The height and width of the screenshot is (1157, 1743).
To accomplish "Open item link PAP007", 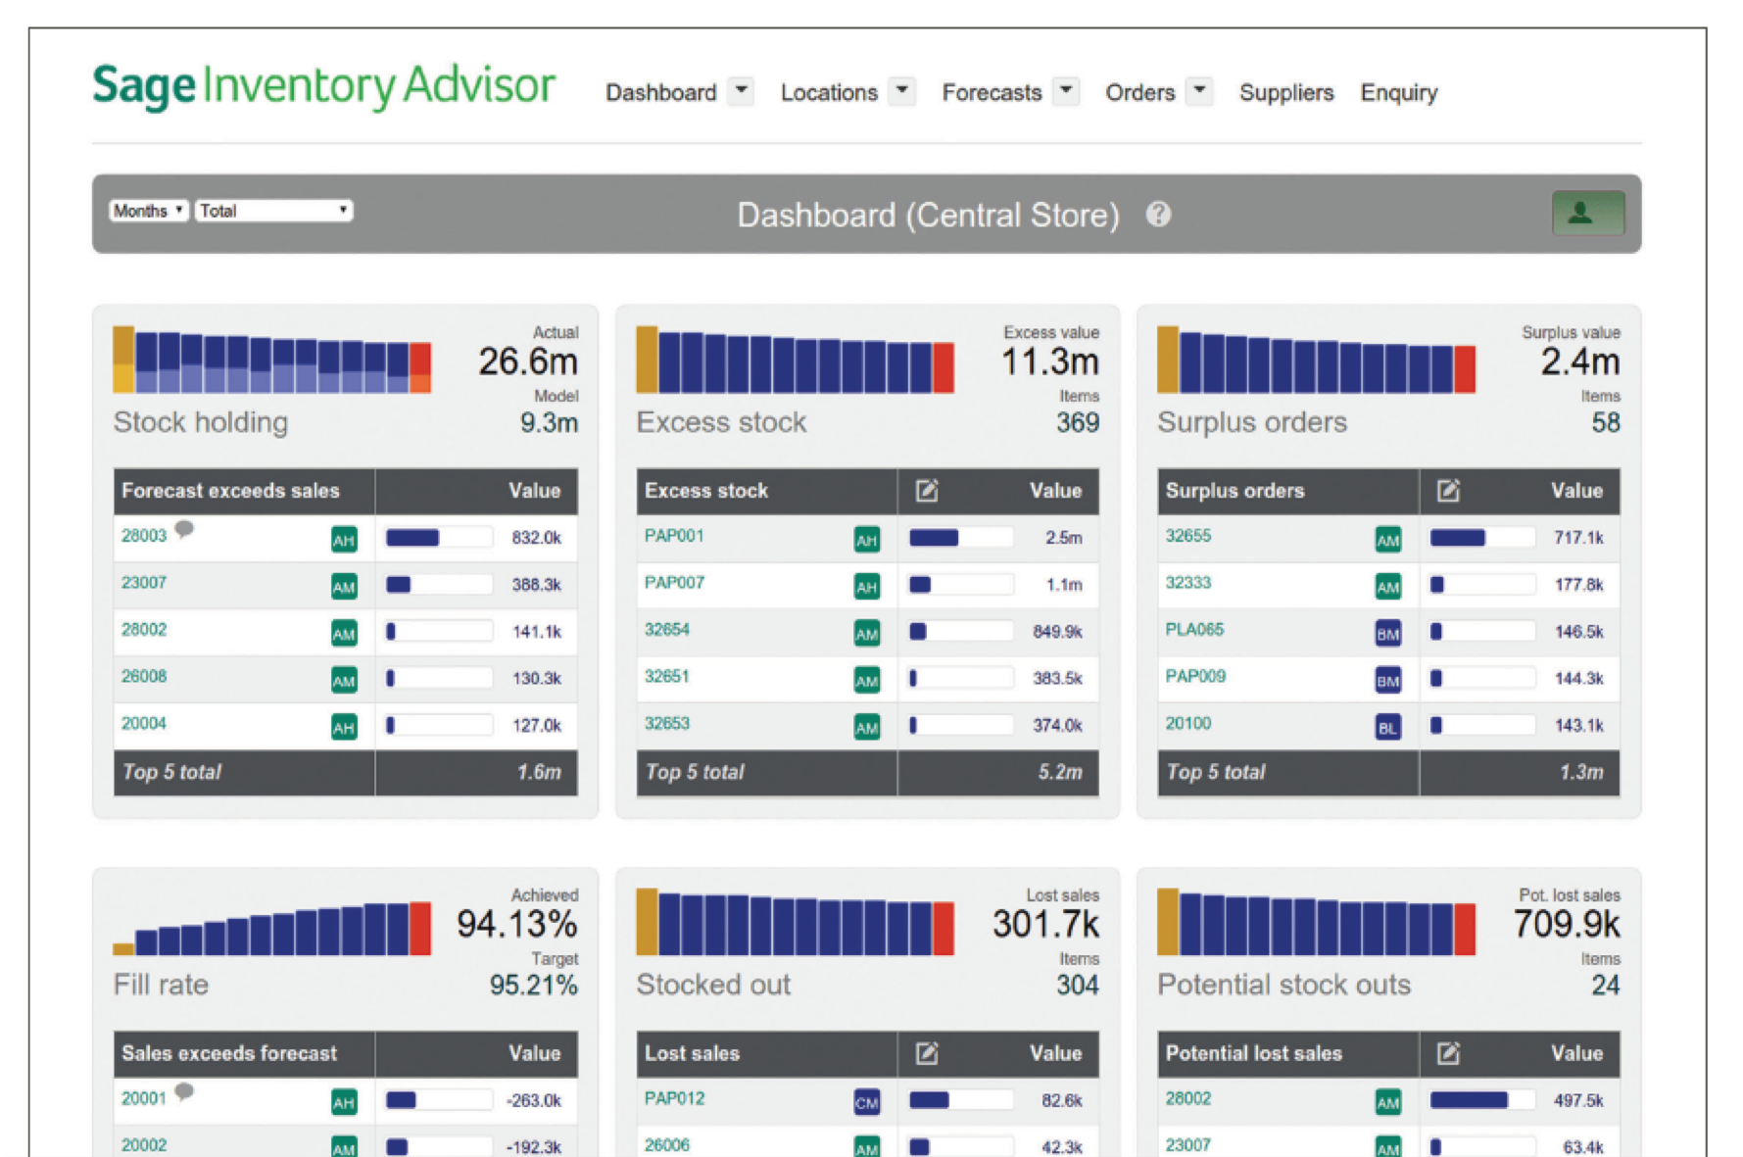I will click(x=674, y=583).
